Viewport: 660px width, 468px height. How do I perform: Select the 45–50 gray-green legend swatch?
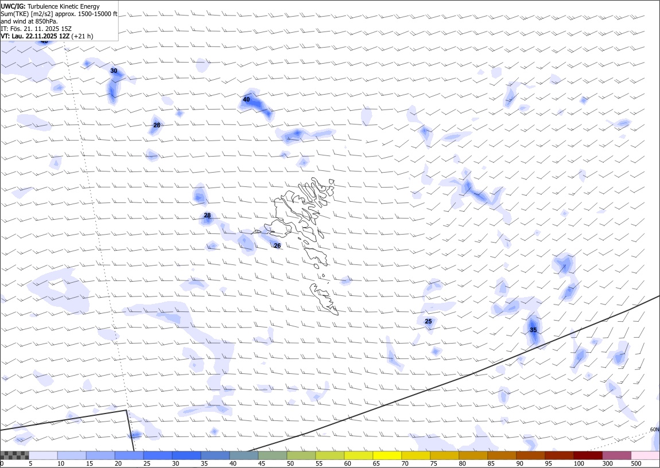coord(273,455)
